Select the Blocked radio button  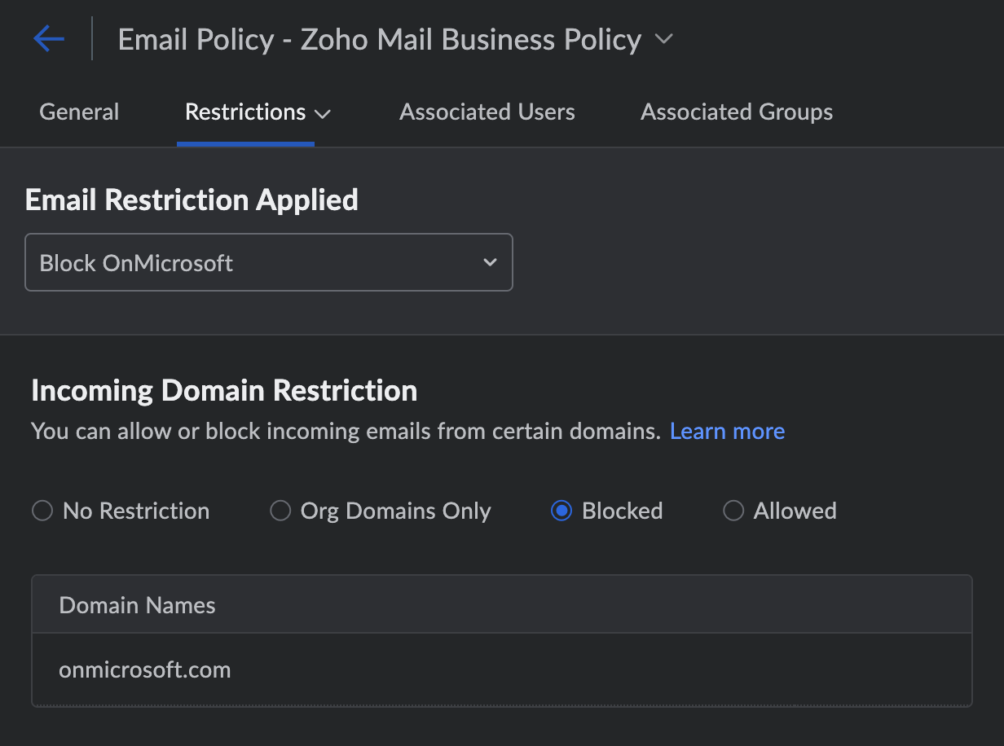click(561, 511)
